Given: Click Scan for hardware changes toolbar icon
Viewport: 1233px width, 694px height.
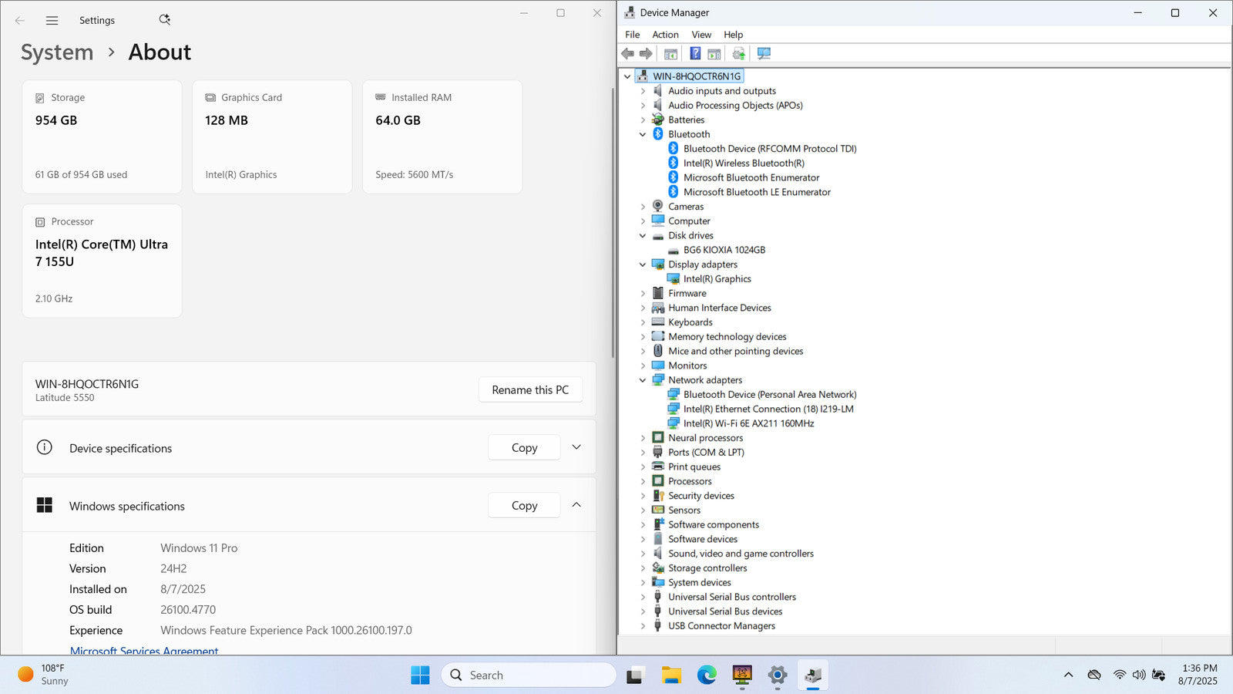Looking at the screenshot, I should click(x=764, y=54).
